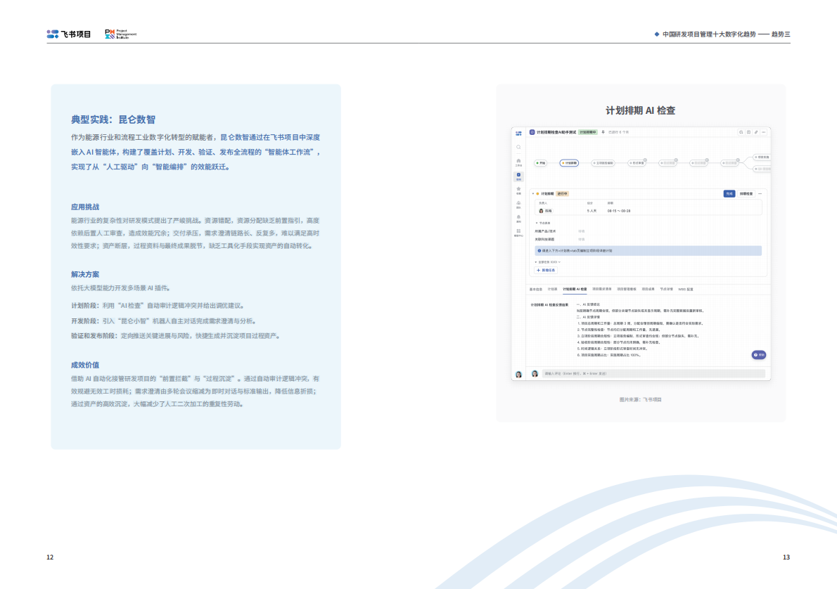Open the 全部任务 filter dropdown chevron
This screenshot has height=589, width=837.
click(x=559, y=262)
